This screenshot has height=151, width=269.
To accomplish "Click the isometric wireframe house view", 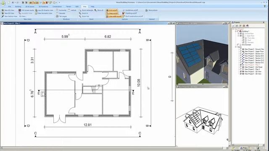I will coord(202,117).
